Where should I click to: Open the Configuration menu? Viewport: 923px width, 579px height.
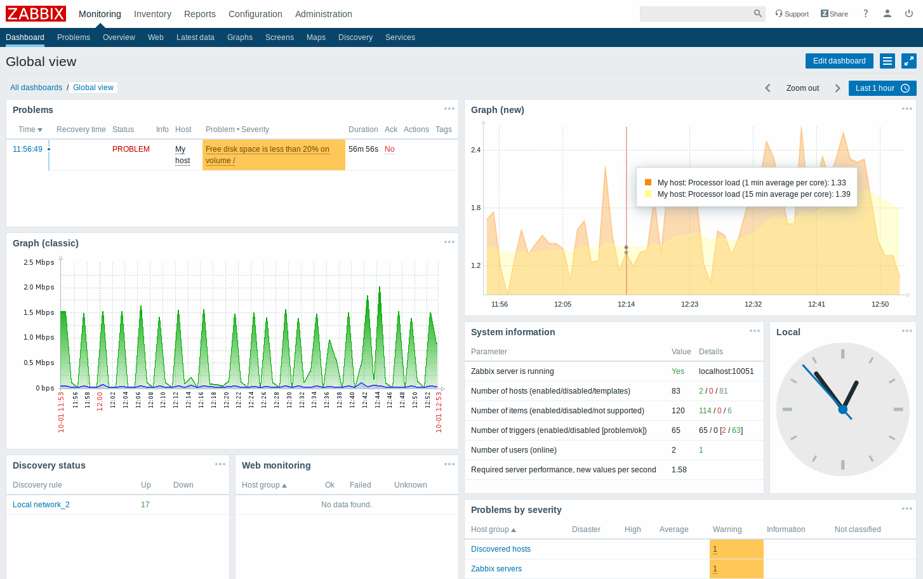tap(255, 13)
